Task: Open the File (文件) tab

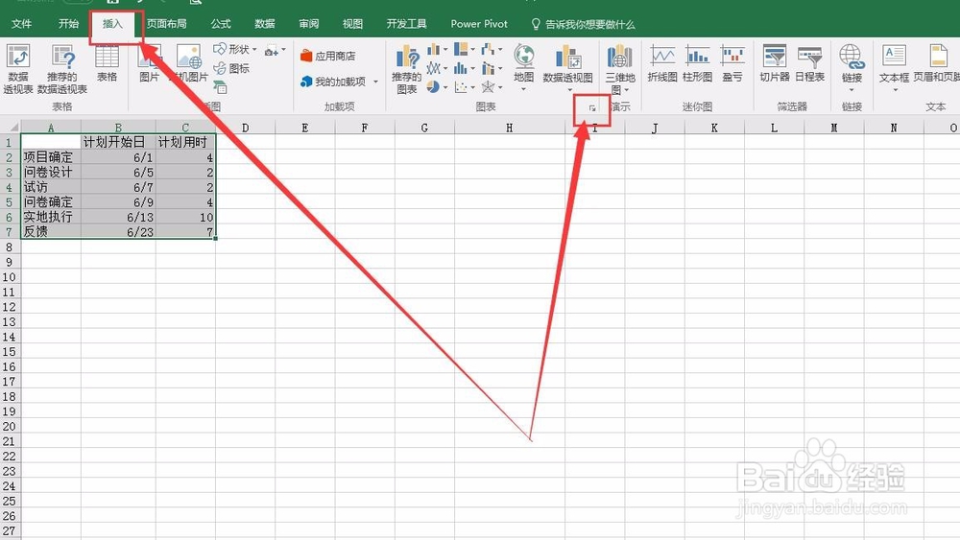Action: click(21, 24)
